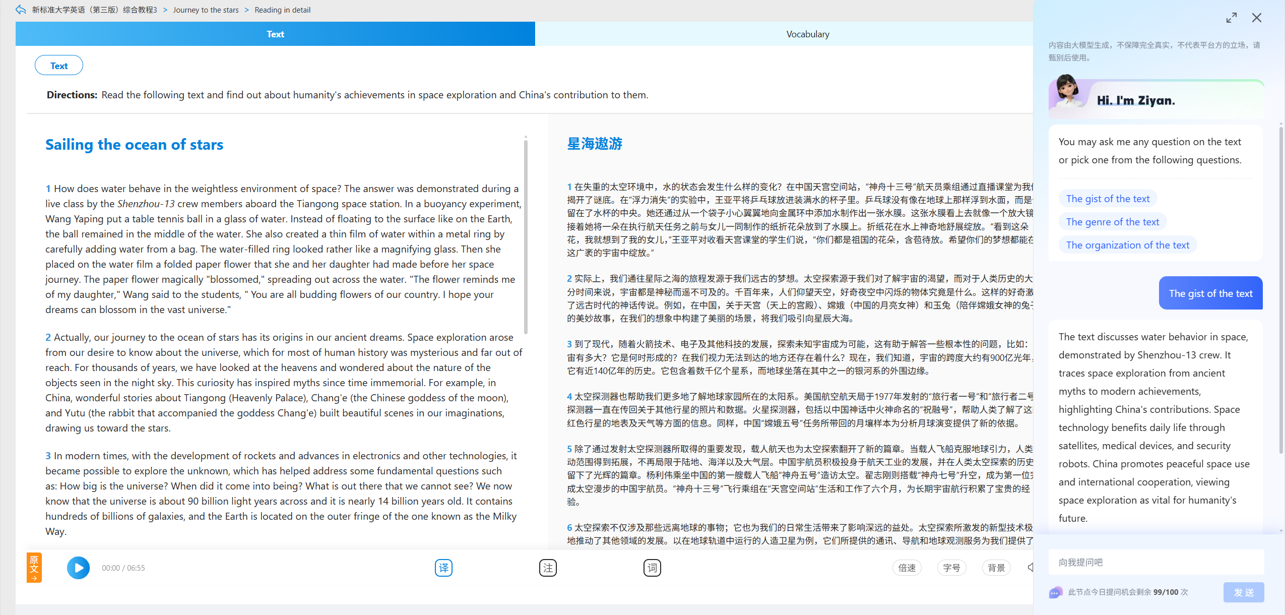Click the 发送 send button
This screenshot has height=615, width=1285.
pyautogui.click(x=1244, y=592)
